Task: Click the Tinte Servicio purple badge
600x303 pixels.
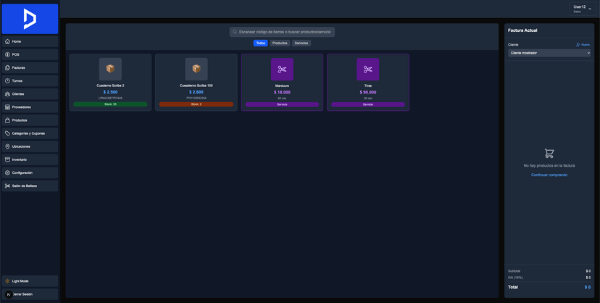Action: 367,104
